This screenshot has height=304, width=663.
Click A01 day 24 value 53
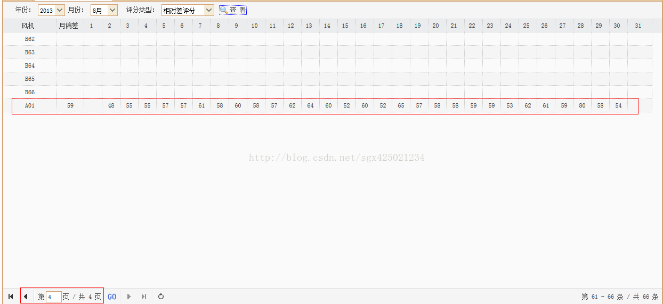point(510,105)
